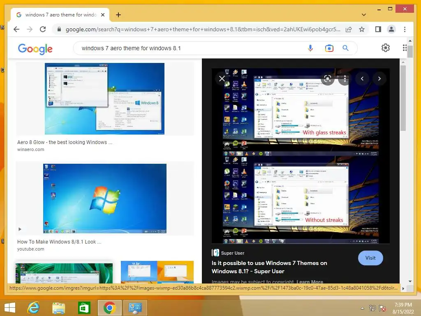Click the winaero.com source text
The height and width of the screenshot is (316, 421).
point(30,149)
